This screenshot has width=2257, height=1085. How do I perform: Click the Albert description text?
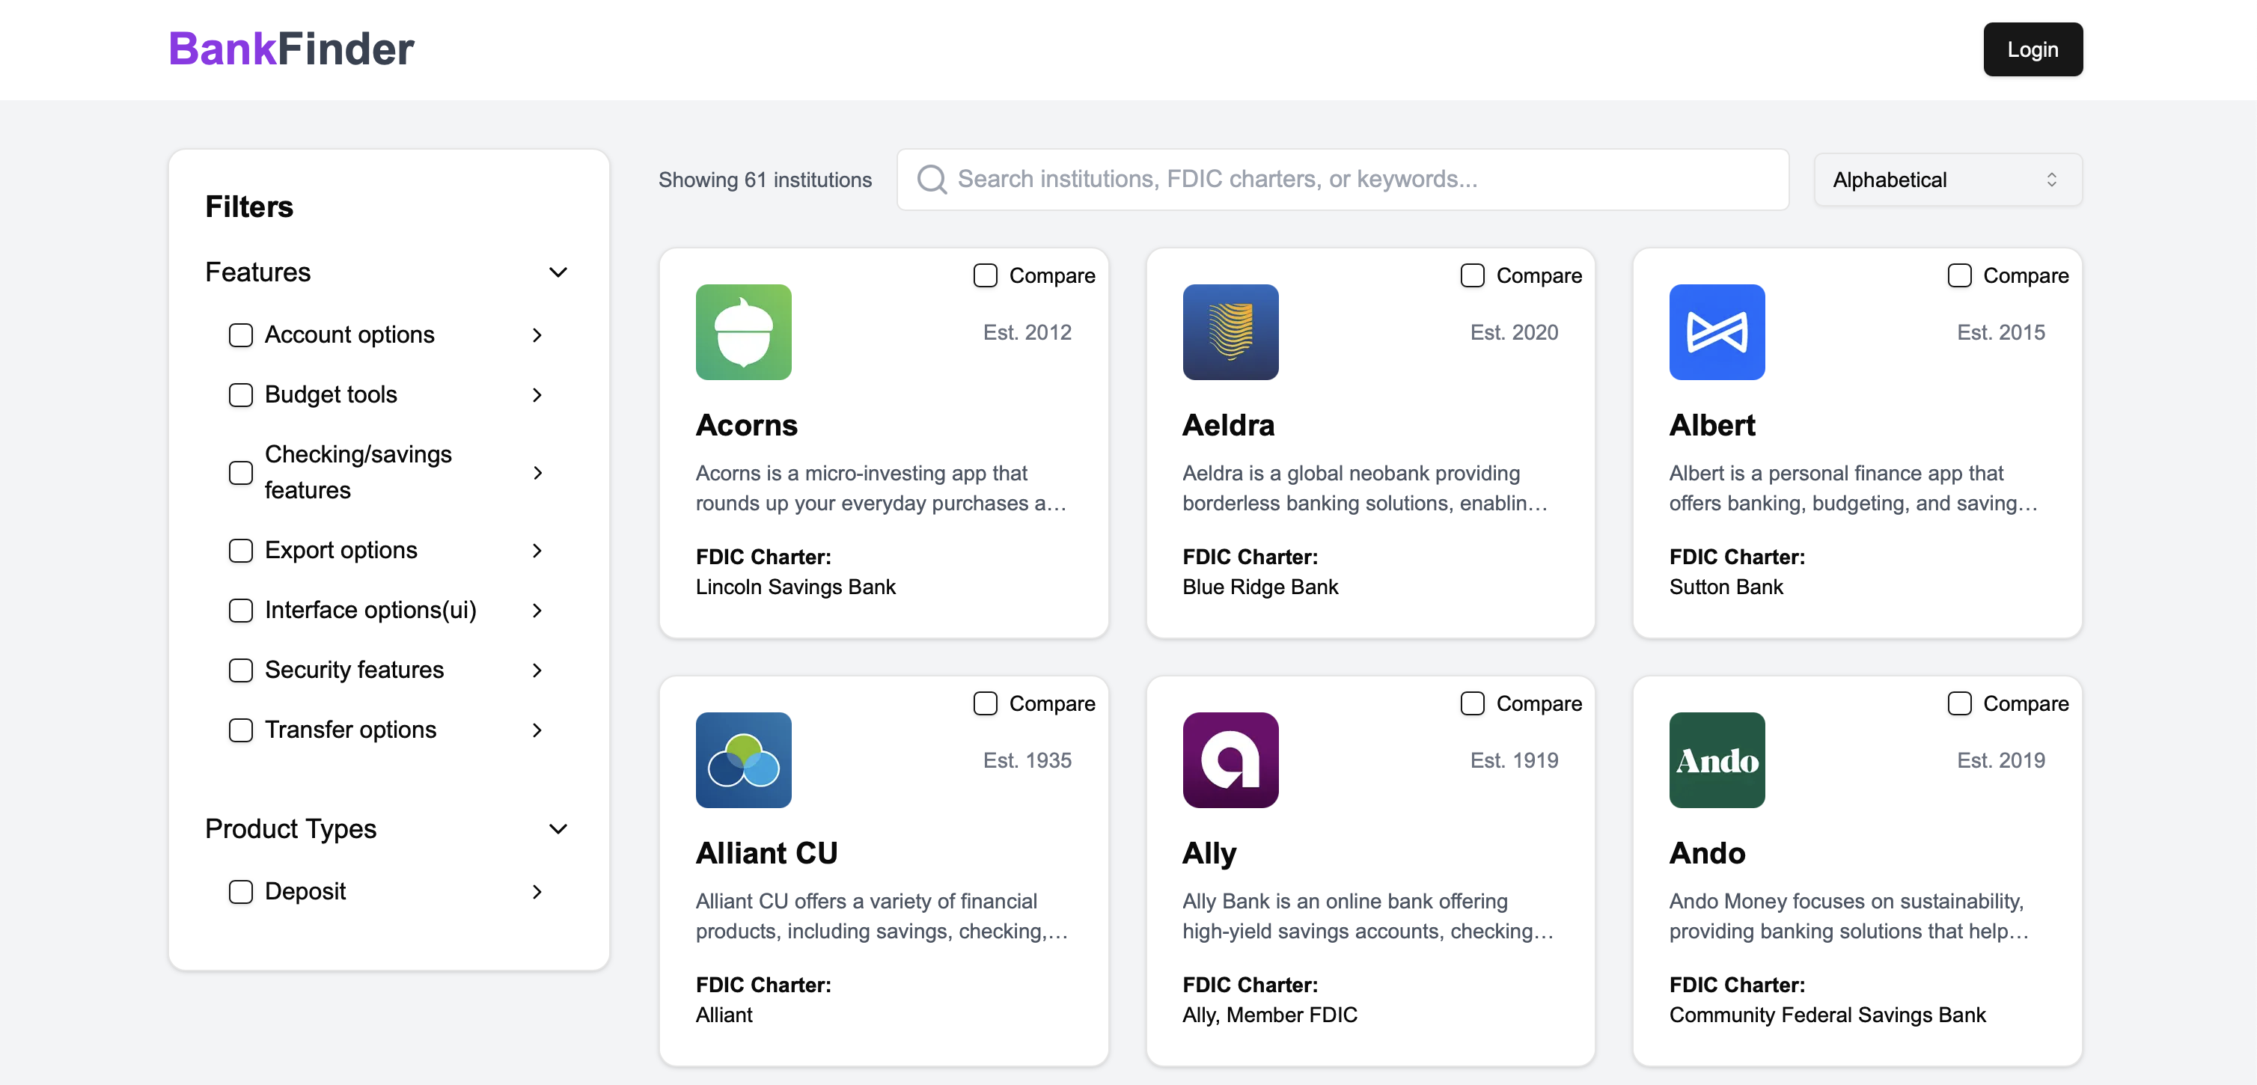[x=1852, y=488]
